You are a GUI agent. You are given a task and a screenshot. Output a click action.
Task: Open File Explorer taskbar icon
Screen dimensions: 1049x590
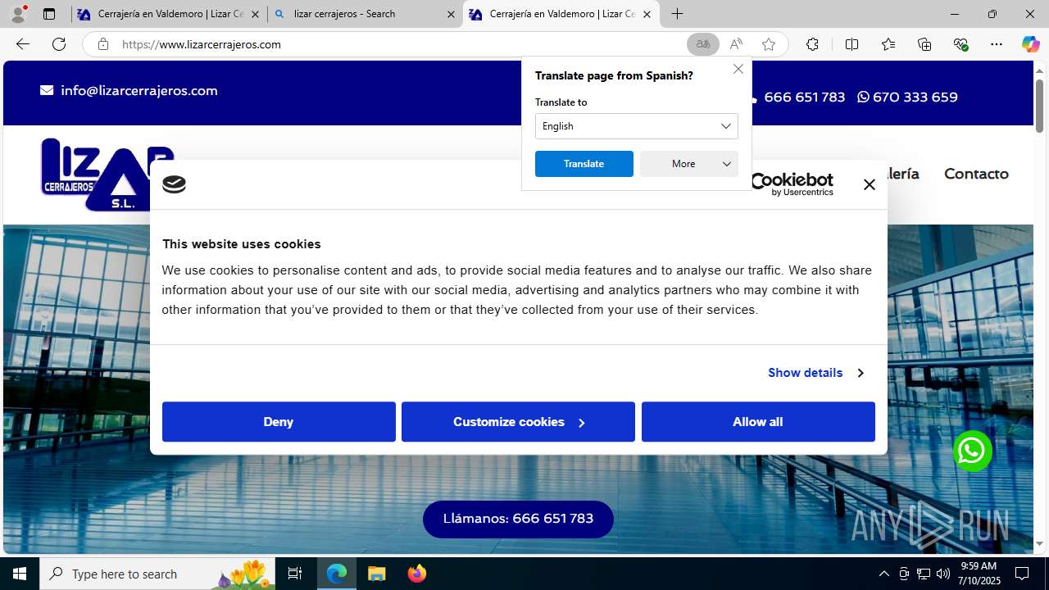point(377,574)
